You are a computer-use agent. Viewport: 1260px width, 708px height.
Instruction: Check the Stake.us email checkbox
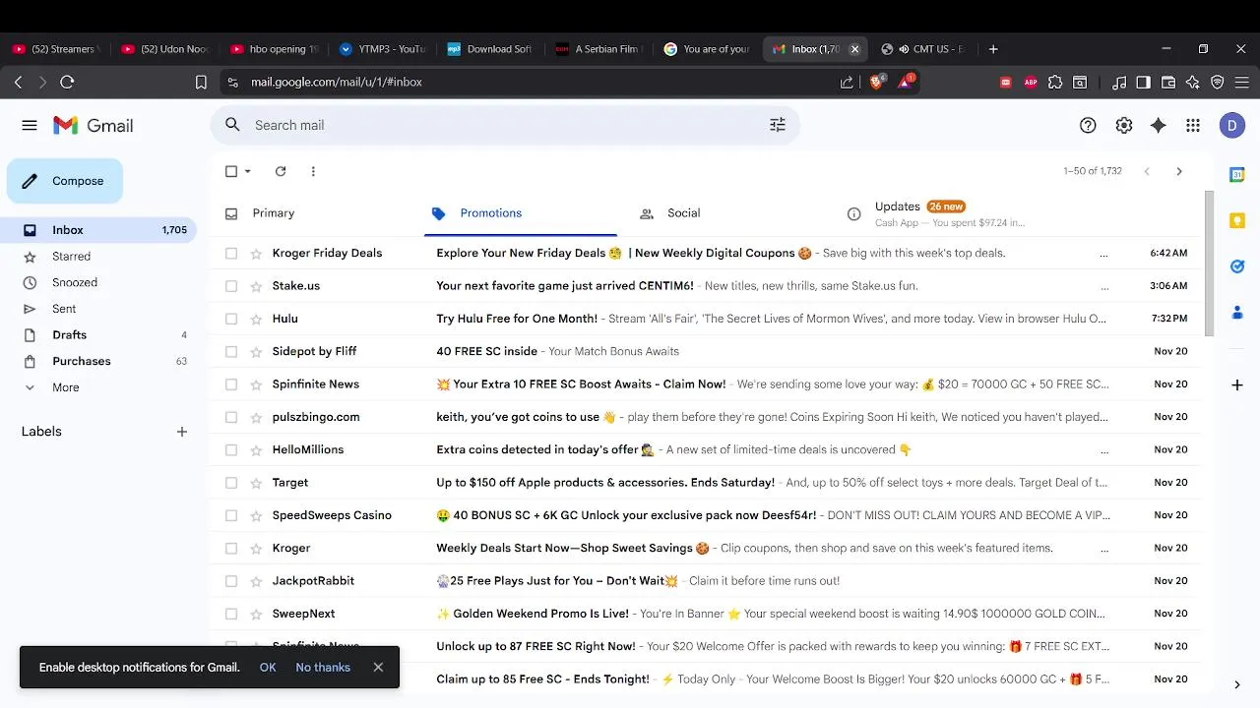click(x=231, y=286)
